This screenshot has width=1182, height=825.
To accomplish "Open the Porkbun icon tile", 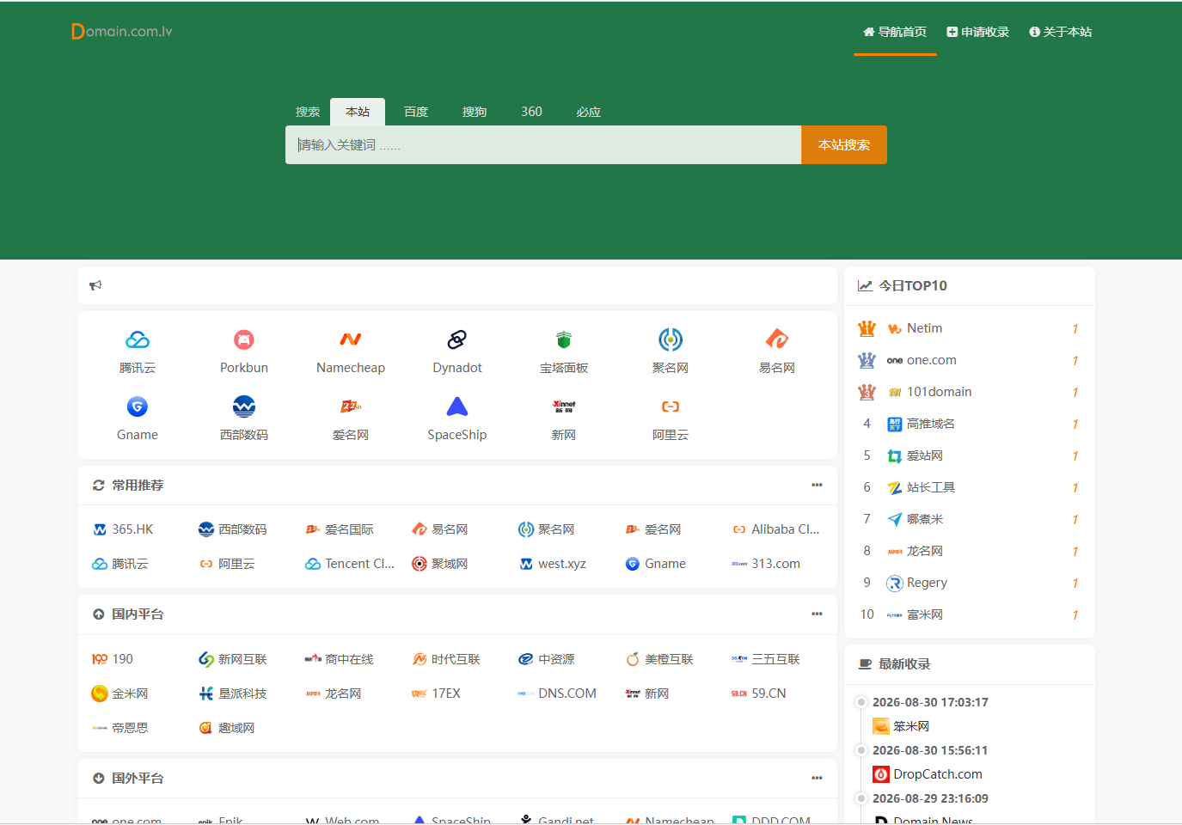I will [244, 351].
